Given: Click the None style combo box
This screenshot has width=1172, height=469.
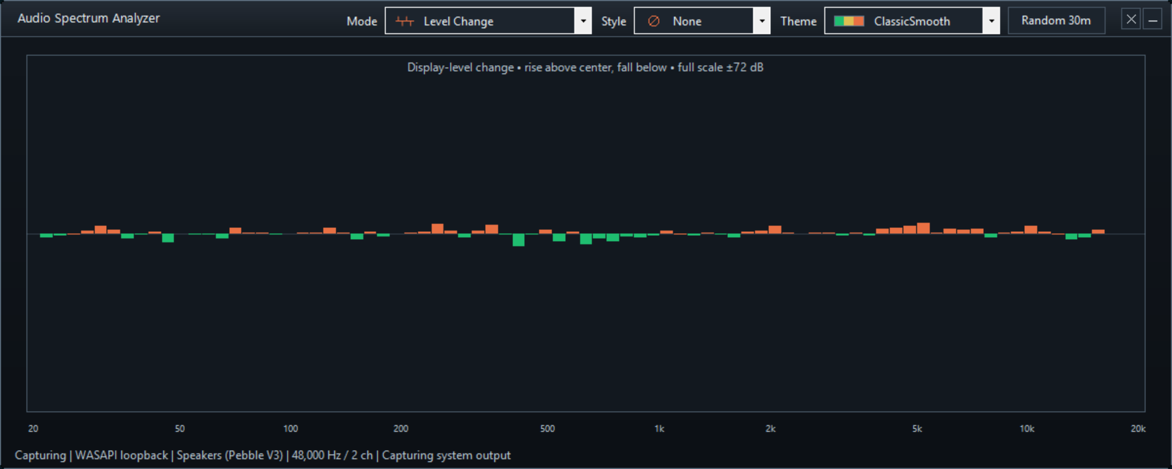Looking at the screenshot, I should click(702, 21).
